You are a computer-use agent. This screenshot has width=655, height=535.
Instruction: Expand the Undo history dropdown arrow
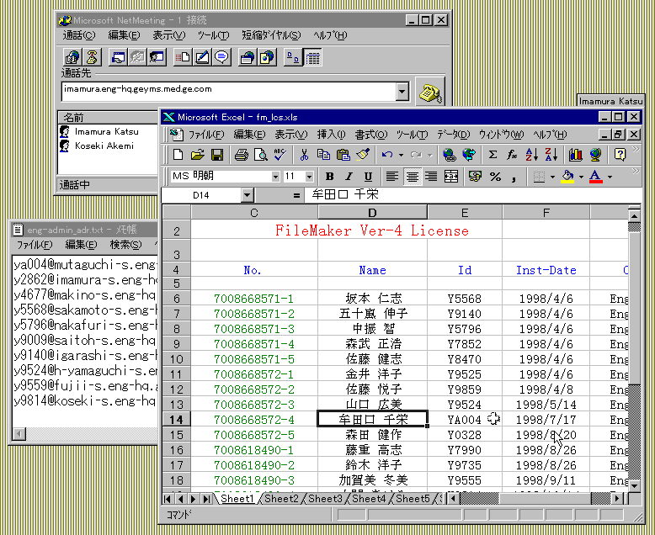(x=401, y=155)
